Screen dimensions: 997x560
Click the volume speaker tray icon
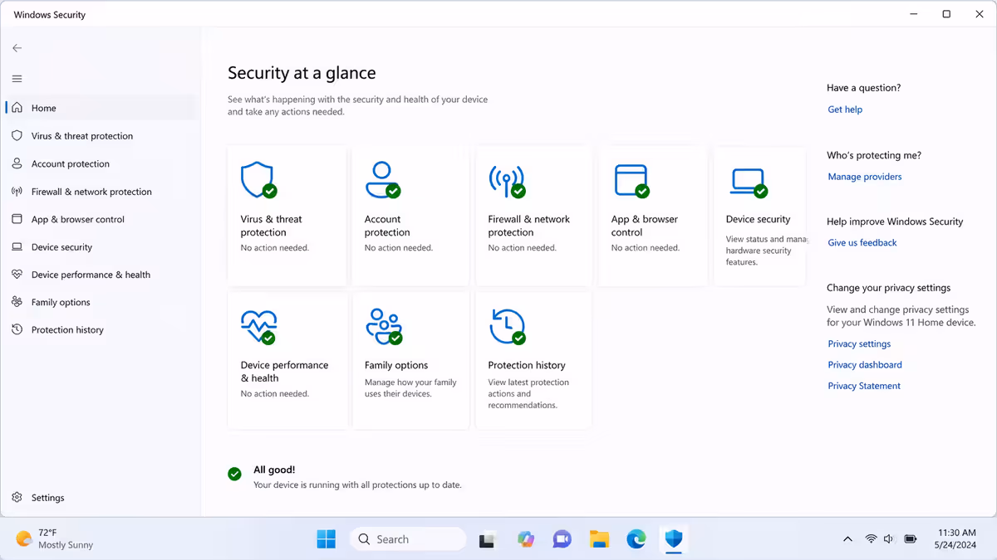pos(889,539)
